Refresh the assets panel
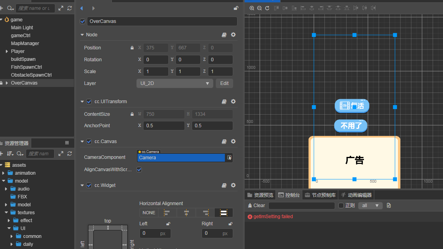Viewport: 443px width, 249px height. pos(70,153)
